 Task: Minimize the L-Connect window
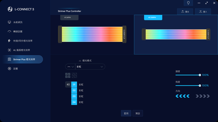[199, 3]
